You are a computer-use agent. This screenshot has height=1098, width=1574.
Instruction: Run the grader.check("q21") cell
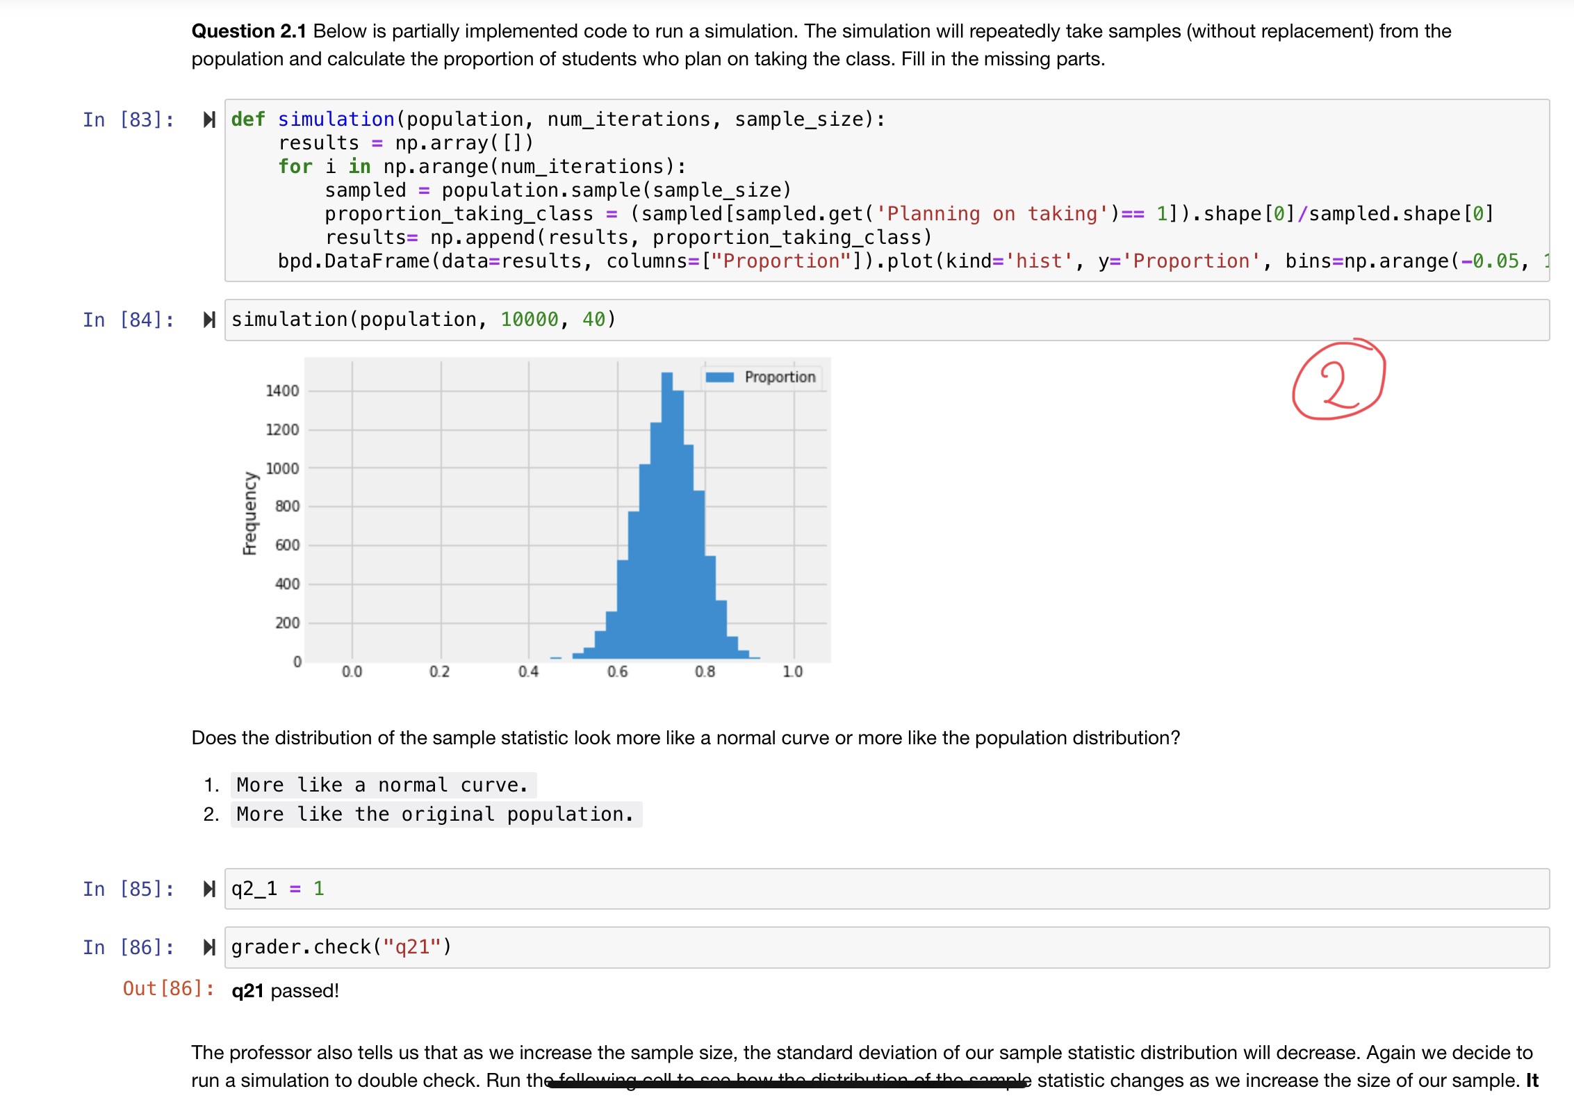pos(209,947)
